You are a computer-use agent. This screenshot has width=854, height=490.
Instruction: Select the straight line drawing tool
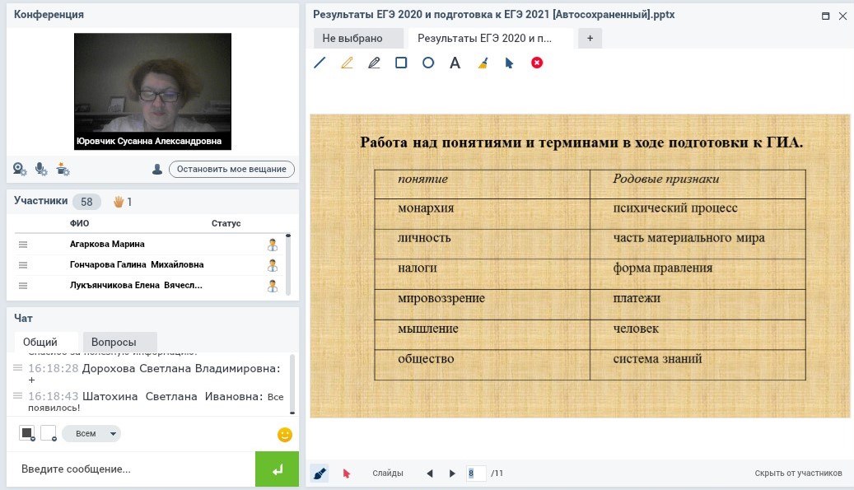(320, 63)
